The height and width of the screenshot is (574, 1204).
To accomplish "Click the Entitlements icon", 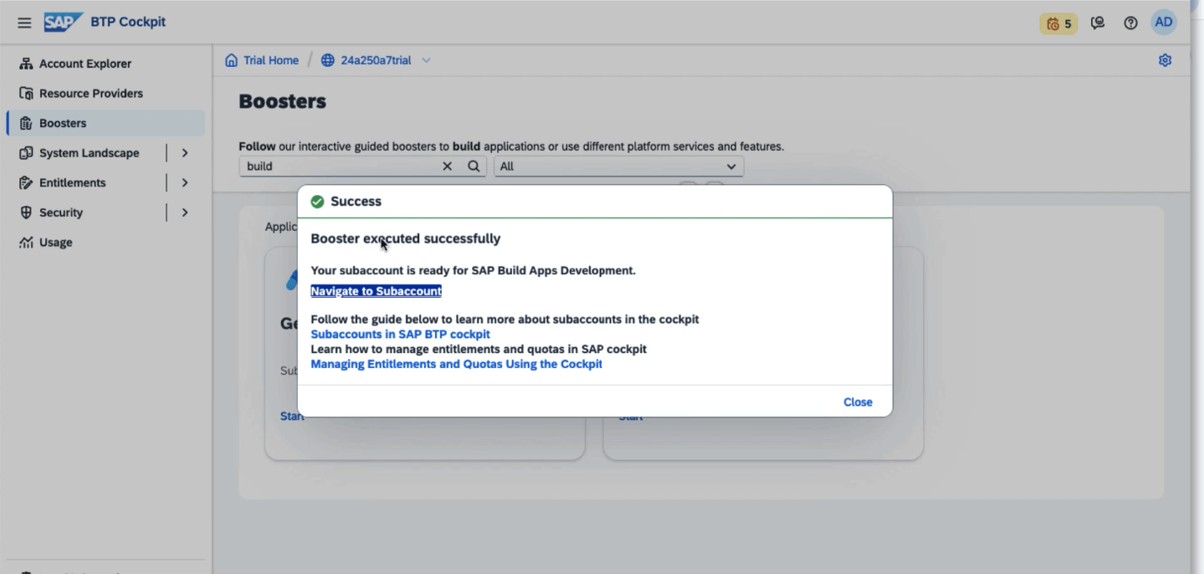I will coord(26,182).
